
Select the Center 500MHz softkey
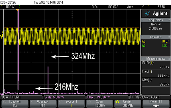[x=128, y=103]
